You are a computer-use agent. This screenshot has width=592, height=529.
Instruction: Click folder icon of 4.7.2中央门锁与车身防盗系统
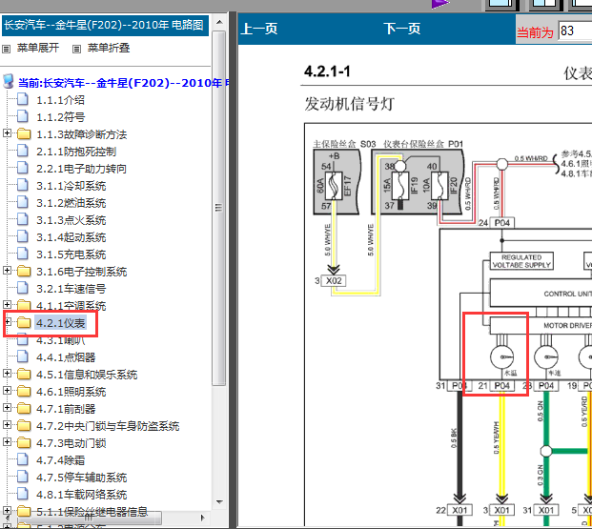(24, 425)
